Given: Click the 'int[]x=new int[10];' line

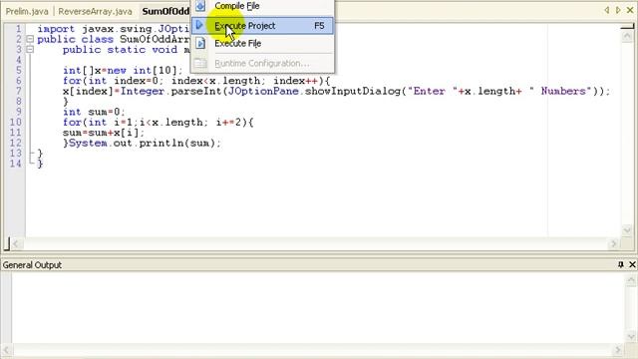Looking at the screenshot, I should (123, 71).
